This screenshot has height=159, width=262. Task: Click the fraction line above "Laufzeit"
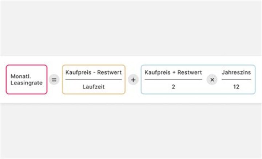click(x=94, y=79)
